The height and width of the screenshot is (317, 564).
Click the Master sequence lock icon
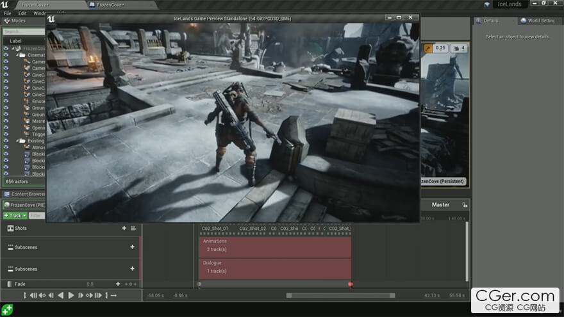click(x=465, y=205)
